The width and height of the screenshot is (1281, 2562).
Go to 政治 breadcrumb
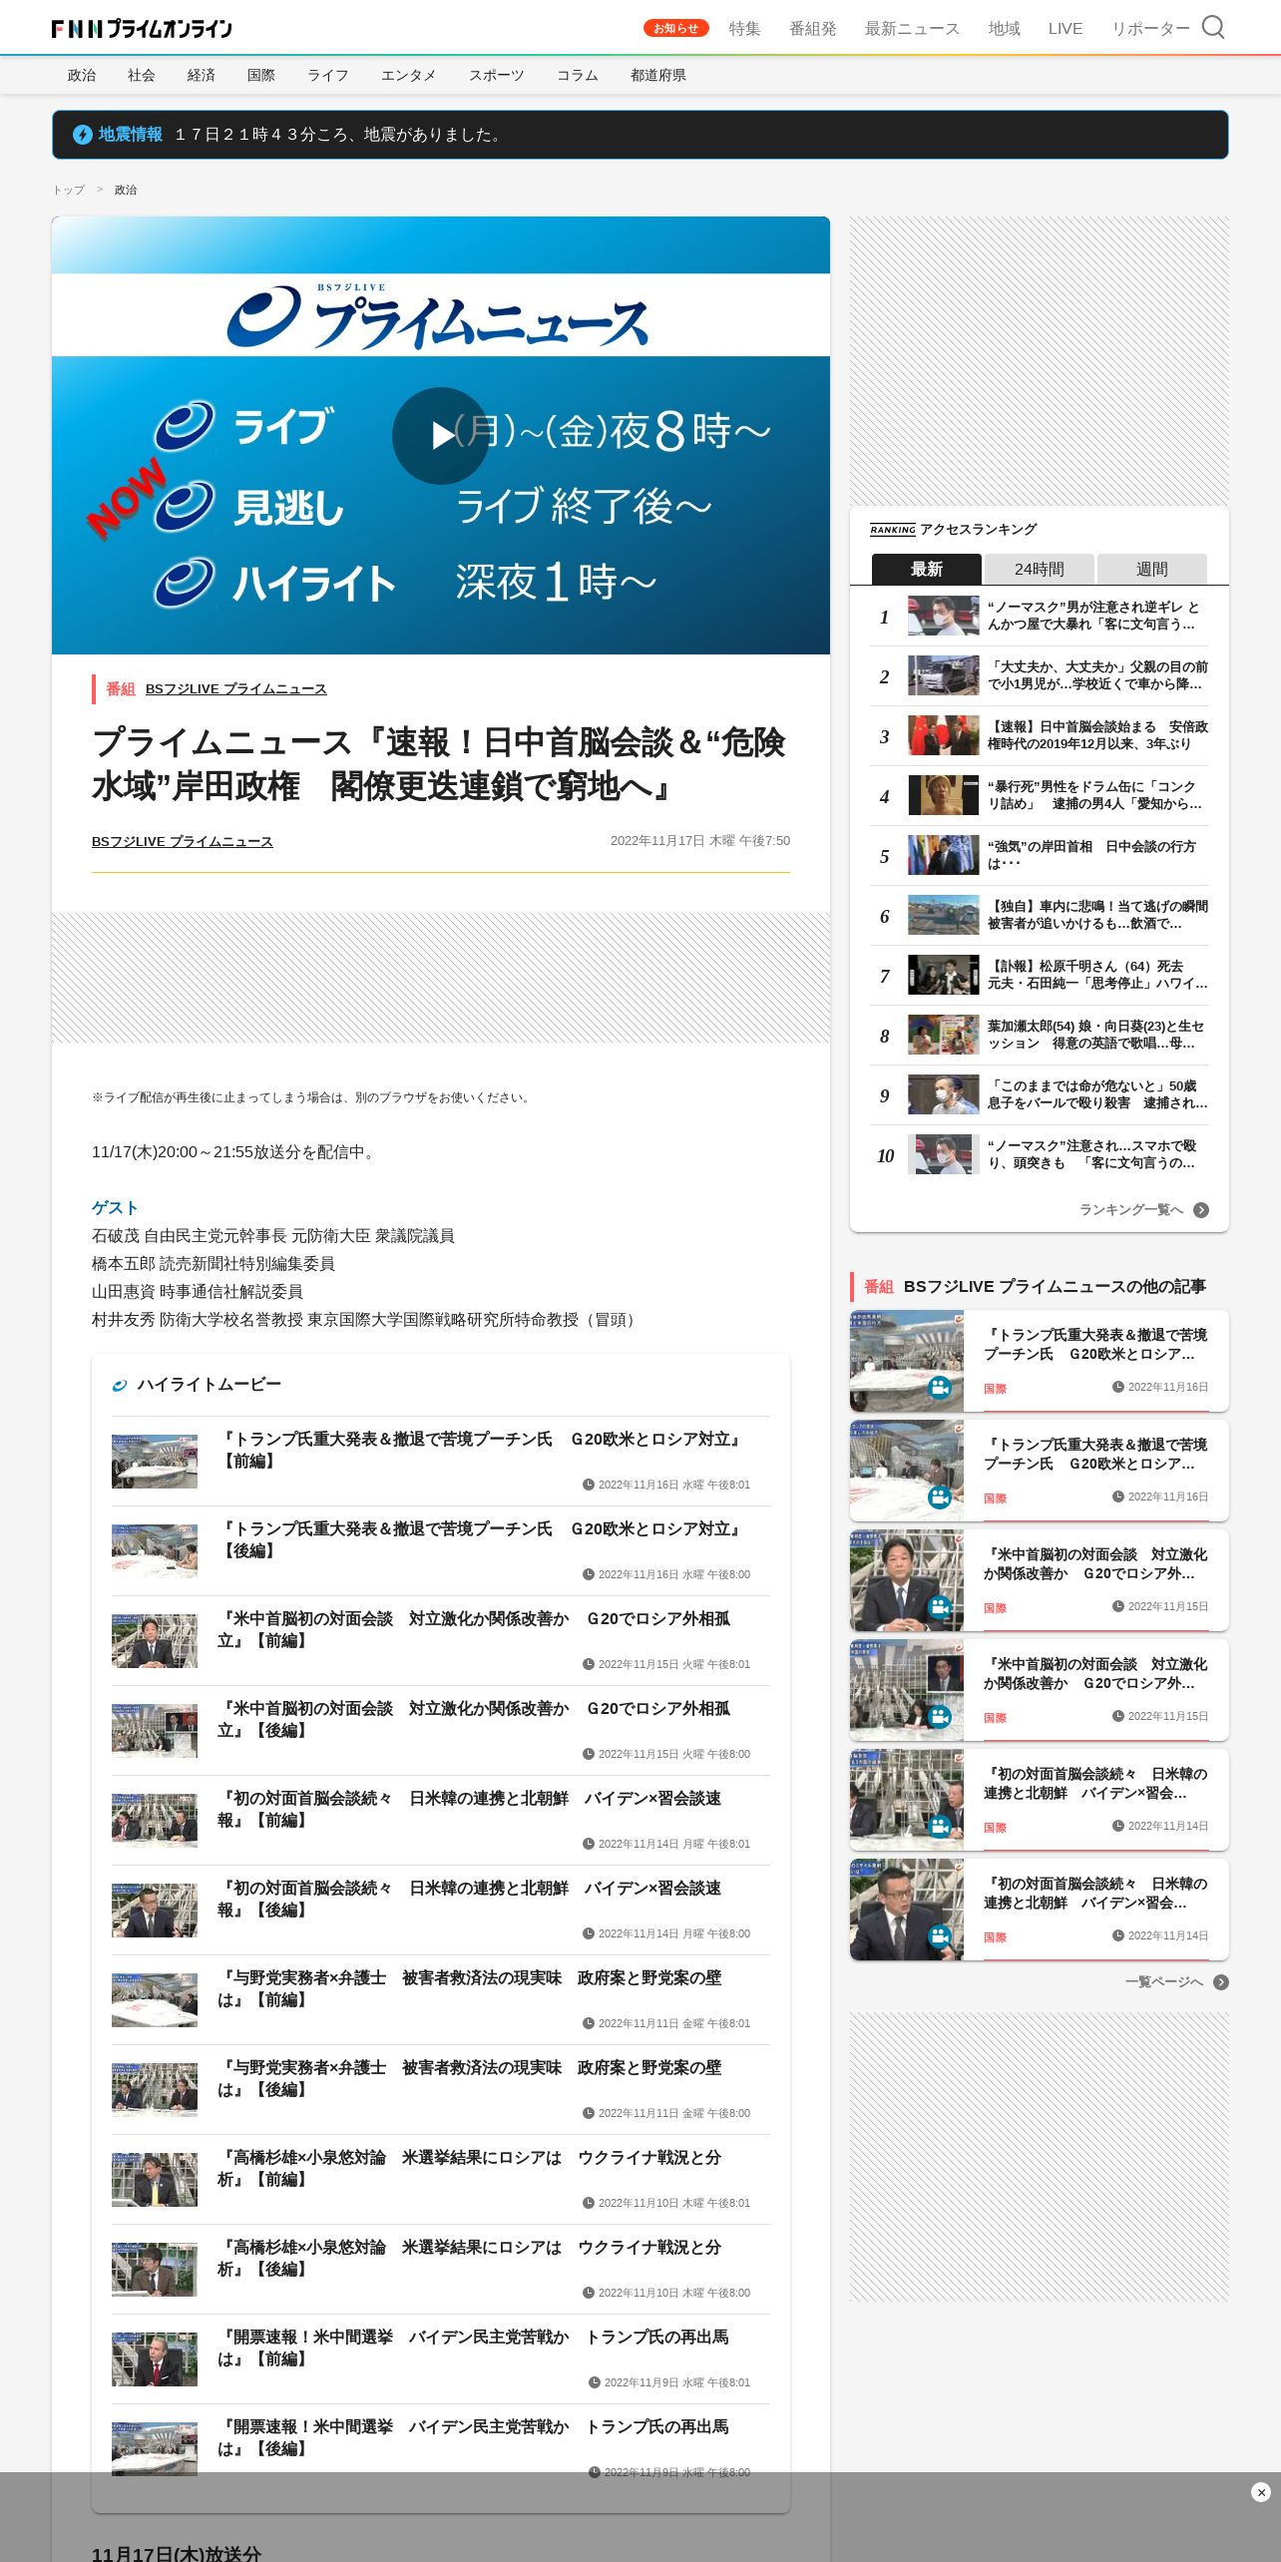pos(126,190)
